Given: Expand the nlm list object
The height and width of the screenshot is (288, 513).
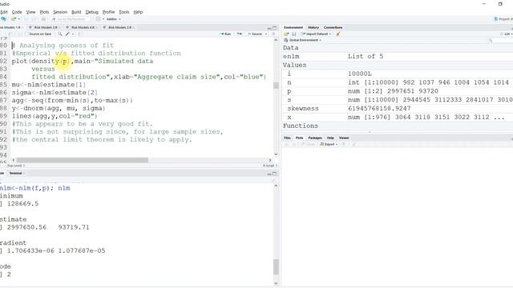Looking at the screenshot, I should tap(285, 56).
